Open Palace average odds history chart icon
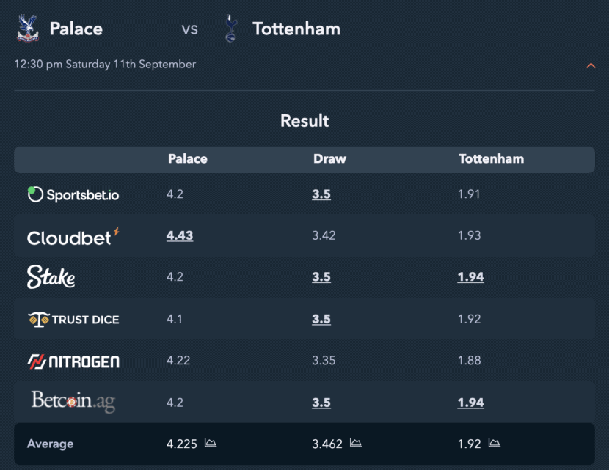The image size is (609, 470). [211, 443]
